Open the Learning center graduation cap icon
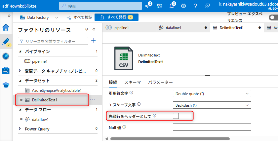The height and width of the screenshot is (141, 278). [6, 85]
